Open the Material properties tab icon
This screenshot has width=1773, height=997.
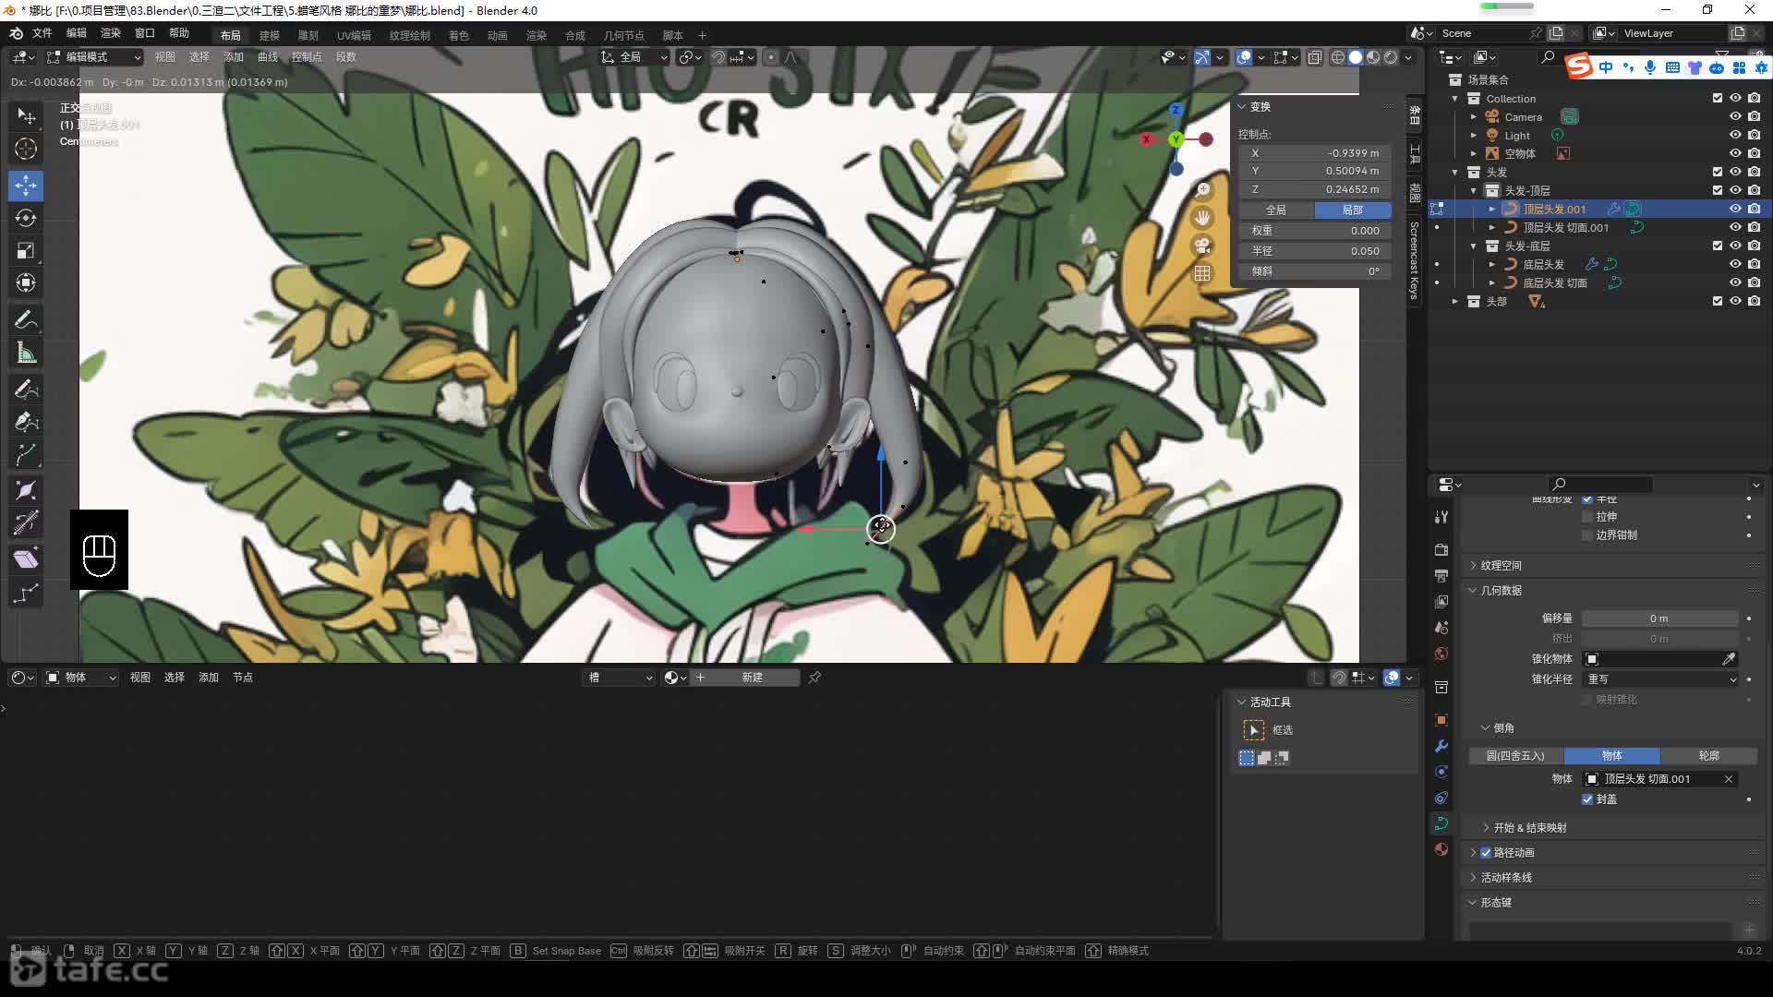[x=1441, y=849]
